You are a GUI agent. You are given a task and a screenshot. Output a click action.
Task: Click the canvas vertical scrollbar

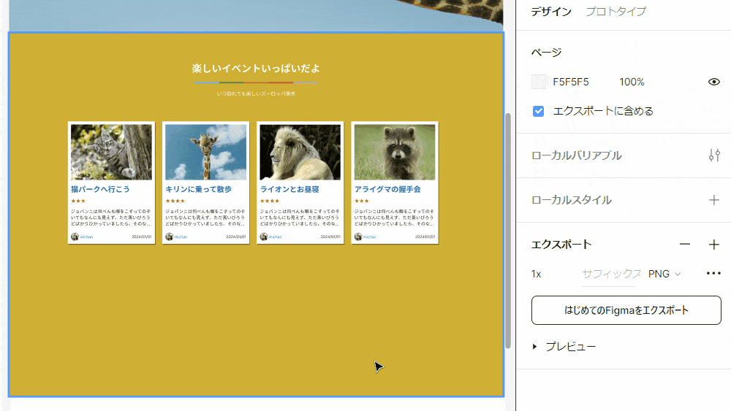(508, 231)
